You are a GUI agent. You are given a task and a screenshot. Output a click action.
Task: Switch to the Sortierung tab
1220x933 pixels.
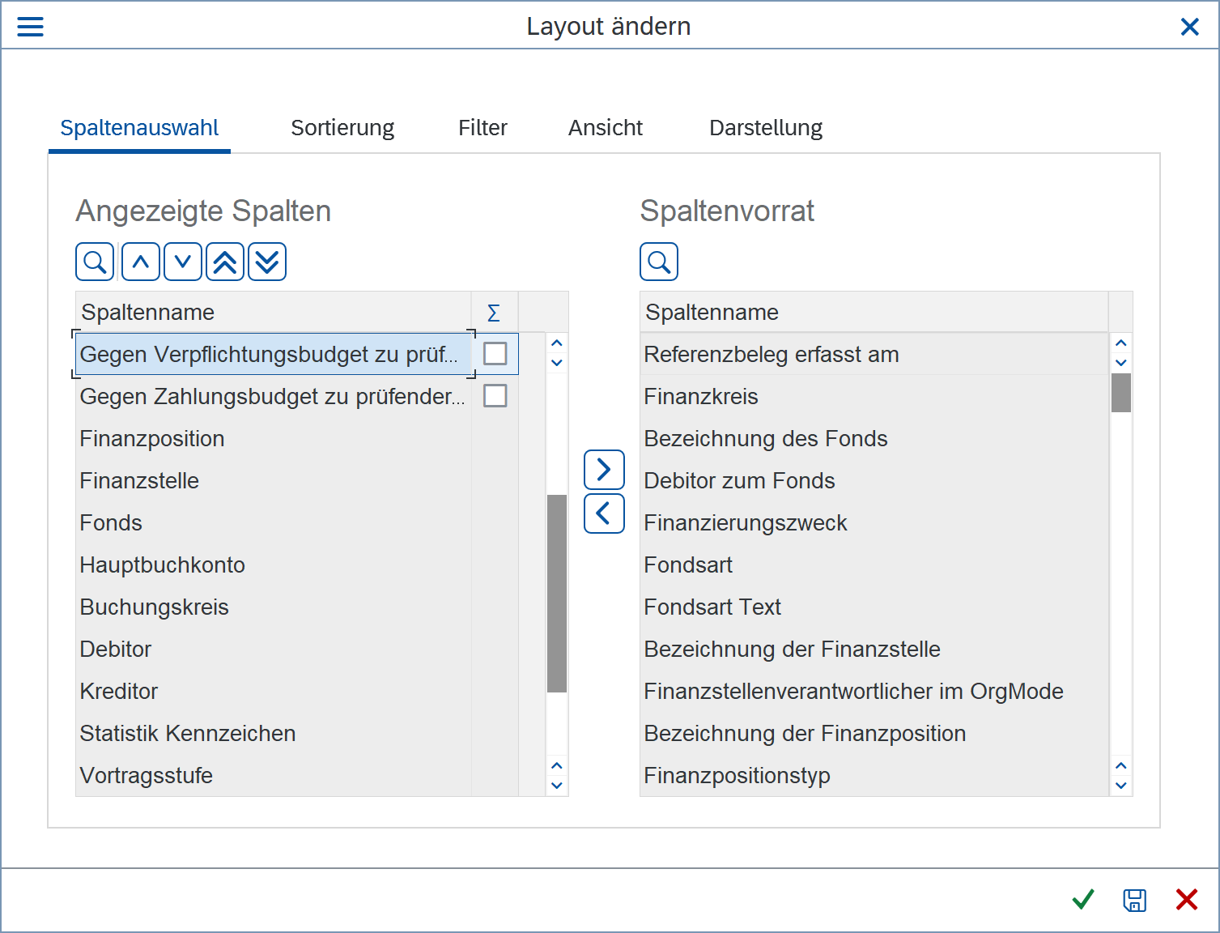point(342,128)
